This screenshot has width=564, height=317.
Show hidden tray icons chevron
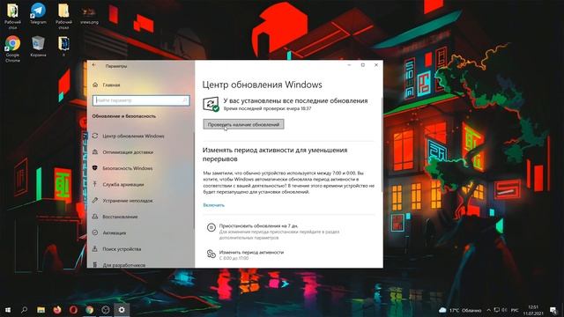tap(488, 310)
